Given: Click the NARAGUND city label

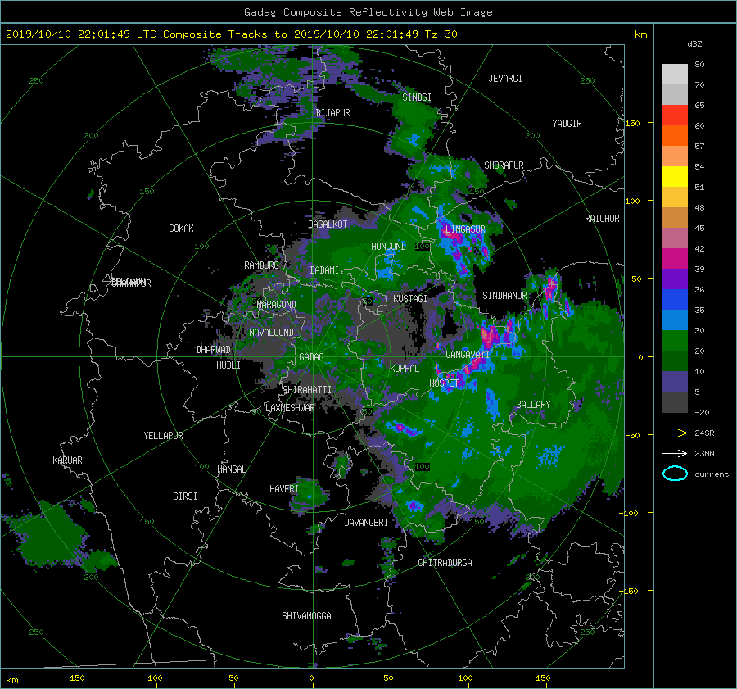Looking at the screenshot, I should tap(277, 305).
